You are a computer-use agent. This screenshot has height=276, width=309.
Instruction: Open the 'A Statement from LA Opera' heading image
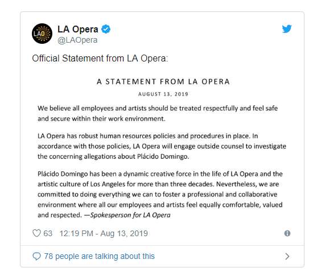163,81
